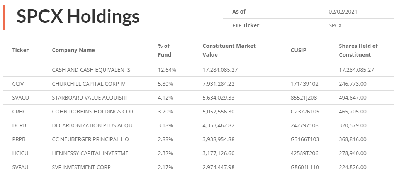Viewport: 394px width, 176px height.
Task: Select CUSIP 171439102 cell
Action: tap(304, 84)
